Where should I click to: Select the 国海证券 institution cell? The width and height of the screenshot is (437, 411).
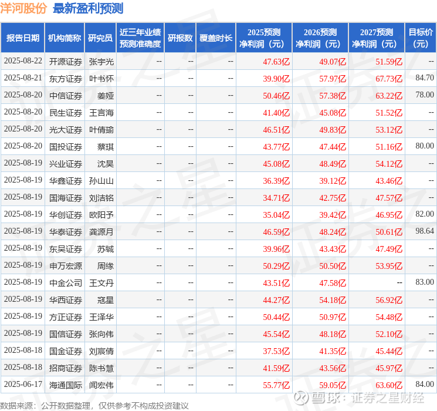(66, 198)
